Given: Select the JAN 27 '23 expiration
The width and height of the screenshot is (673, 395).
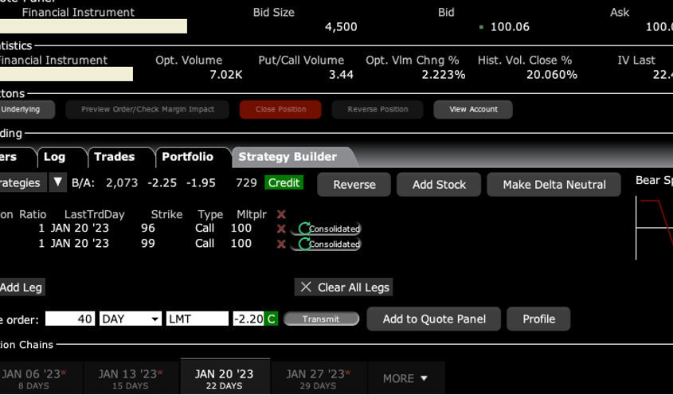Looking at the screenshot, I should click(x=318, y=378).
